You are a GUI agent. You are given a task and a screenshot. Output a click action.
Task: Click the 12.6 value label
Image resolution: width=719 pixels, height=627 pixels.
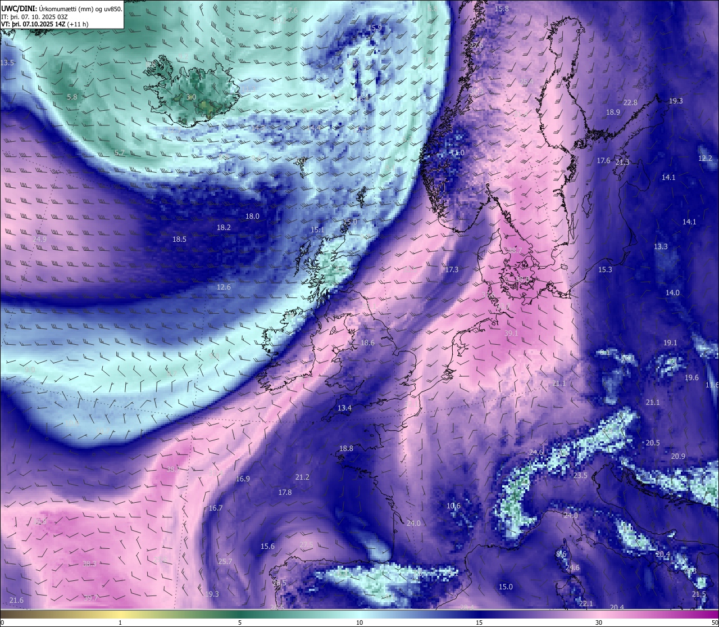224,287
